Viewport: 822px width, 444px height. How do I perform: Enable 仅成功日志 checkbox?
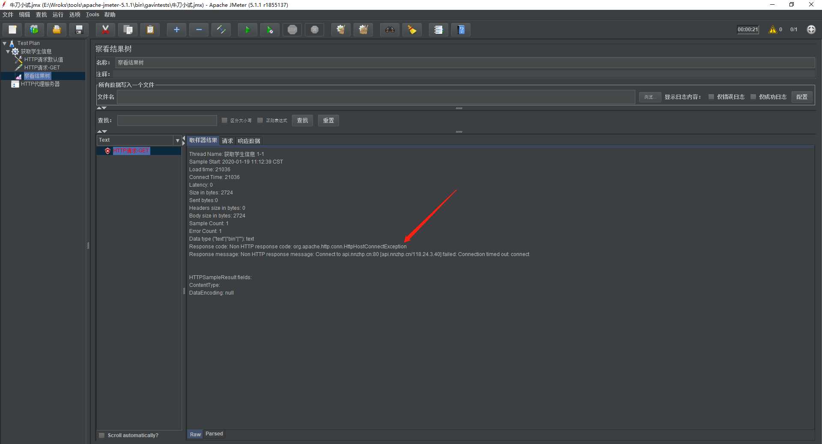point(753,97)
